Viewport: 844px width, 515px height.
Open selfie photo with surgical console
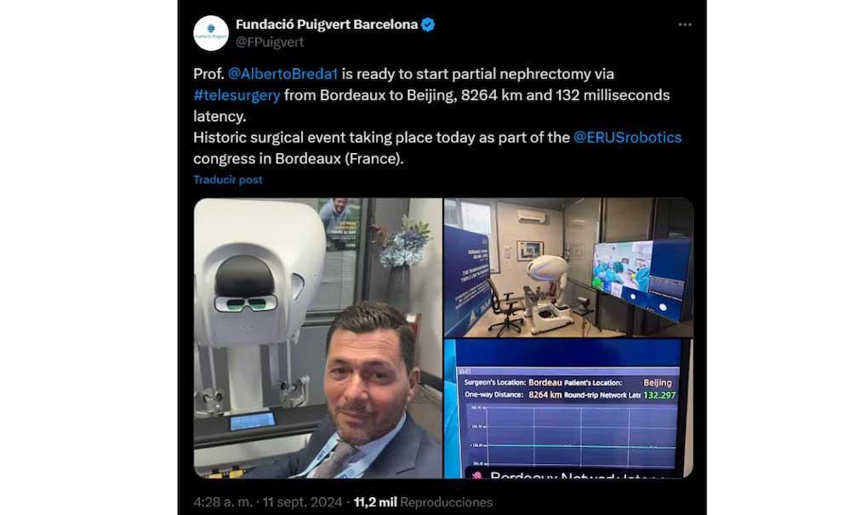[x=317, y=338]
